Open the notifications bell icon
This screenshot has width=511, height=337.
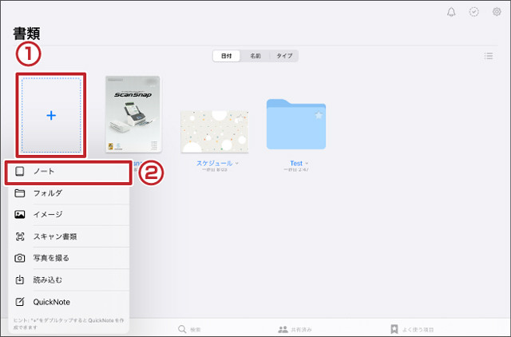tap(451, 12)
